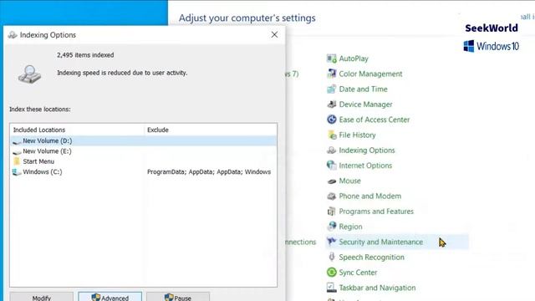
Task: Open the Color Management icon
Action: pos(331,74)
